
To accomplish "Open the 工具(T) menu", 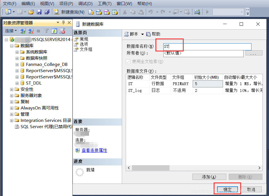I will 105,4.
